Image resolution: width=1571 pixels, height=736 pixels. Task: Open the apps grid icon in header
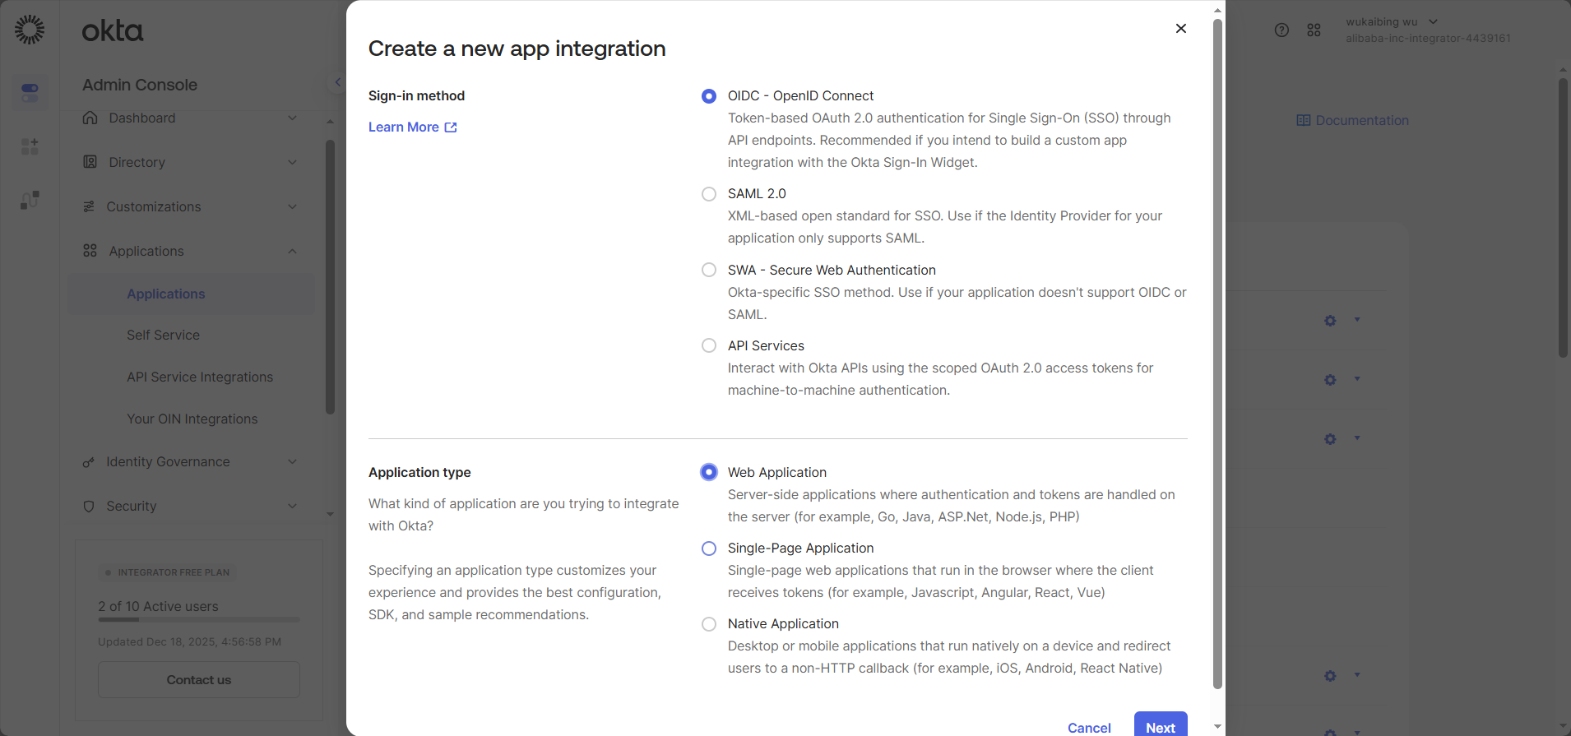pos(1314,30)
